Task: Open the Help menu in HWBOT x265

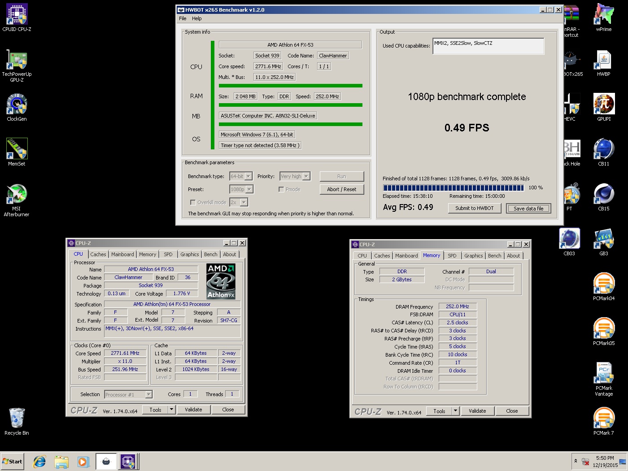Action: coord(196,18)
